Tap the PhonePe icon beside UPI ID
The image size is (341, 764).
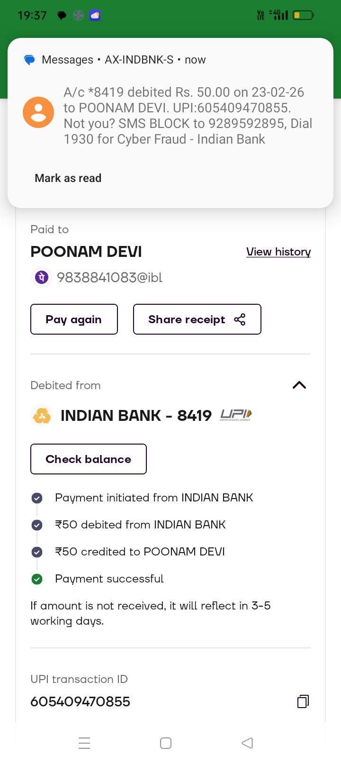42,277
